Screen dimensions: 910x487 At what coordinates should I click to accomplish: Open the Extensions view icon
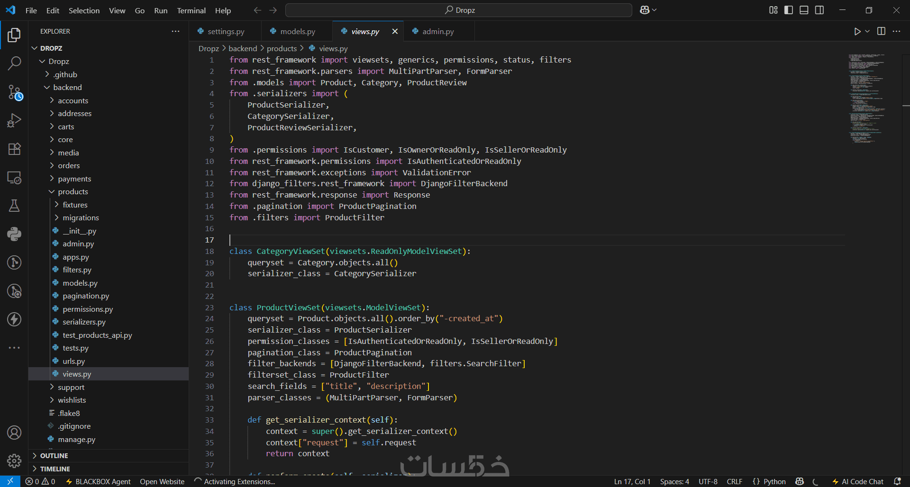[14, 149]
